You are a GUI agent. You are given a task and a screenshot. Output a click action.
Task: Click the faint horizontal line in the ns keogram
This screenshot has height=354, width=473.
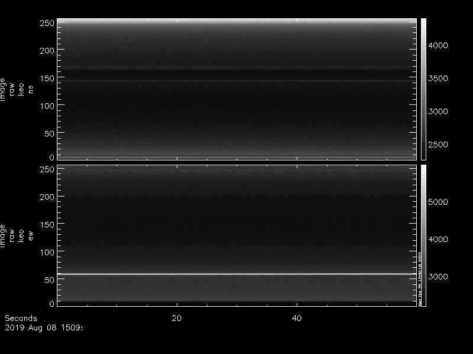point(237,81)
